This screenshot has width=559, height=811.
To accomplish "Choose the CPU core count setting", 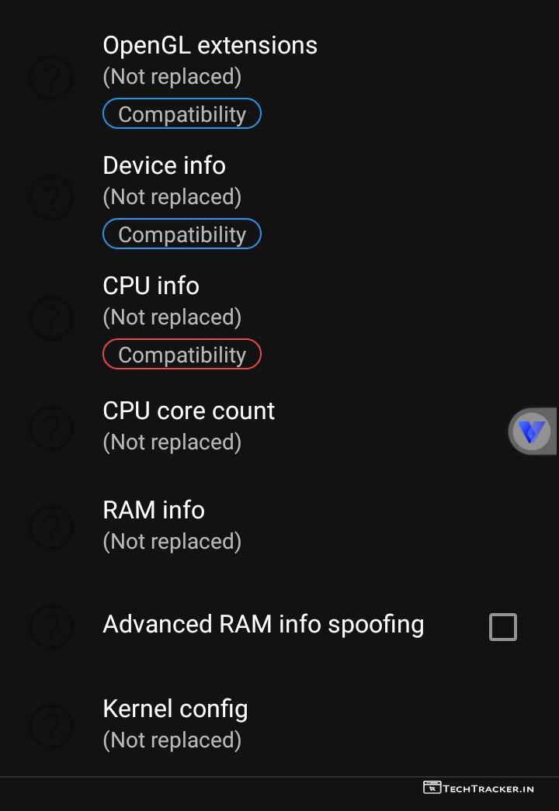I will [189, 411].
